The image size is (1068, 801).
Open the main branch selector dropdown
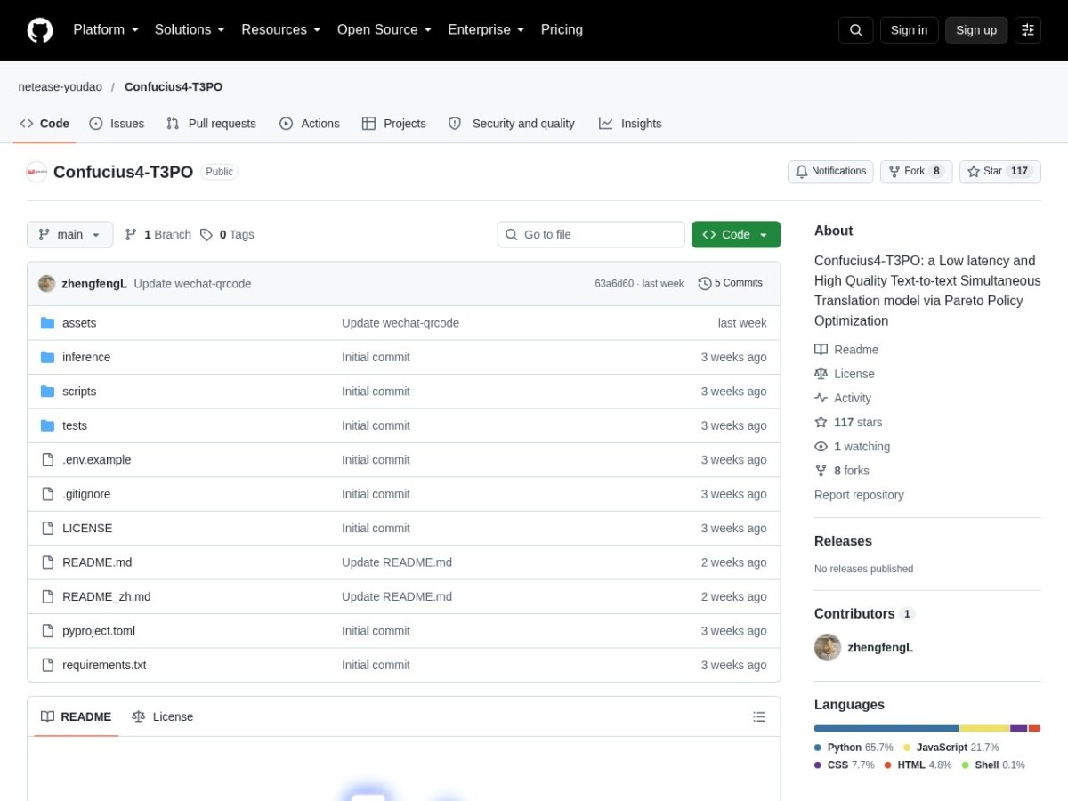(70, 235)
